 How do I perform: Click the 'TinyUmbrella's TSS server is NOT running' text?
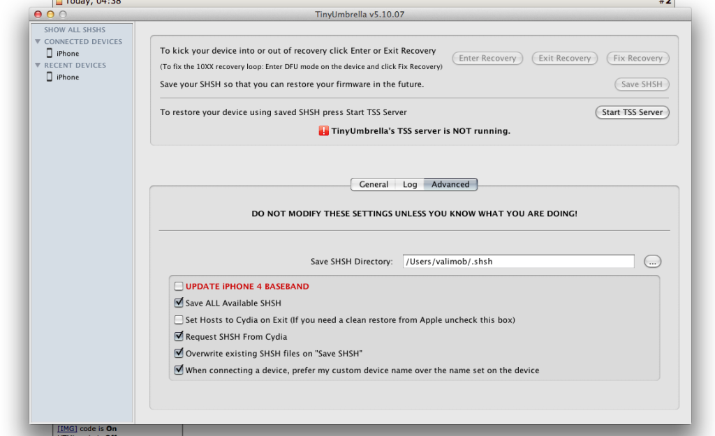(420, 130)
